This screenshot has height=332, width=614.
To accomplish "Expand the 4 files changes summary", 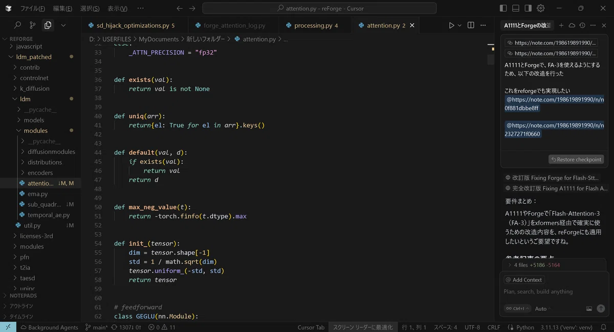I will [554, 265].
